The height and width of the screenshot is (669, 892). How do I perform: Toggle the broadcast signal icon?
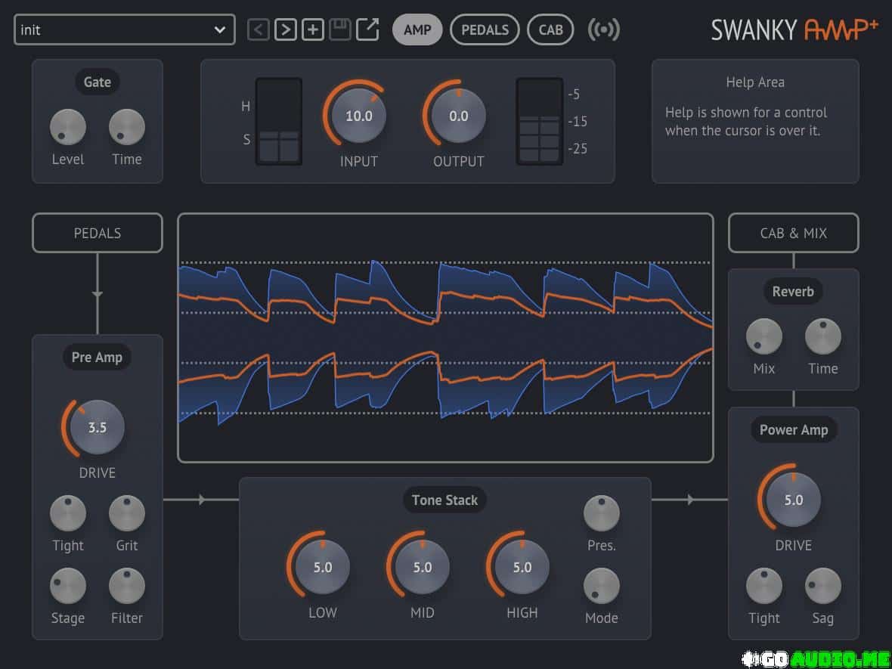point(603,29)
